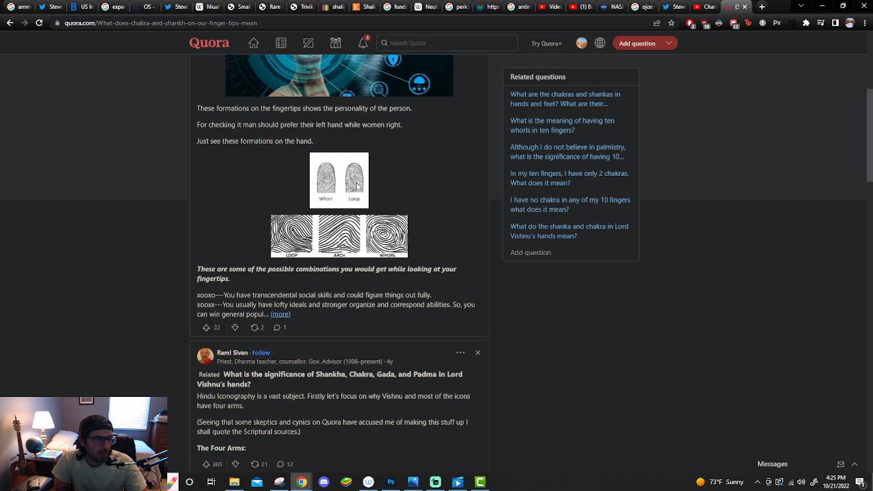Open 'shanka and chakra in Lord Vishnu's hands' question
Viewport: 873px width, 491px height.
(569, 231)
